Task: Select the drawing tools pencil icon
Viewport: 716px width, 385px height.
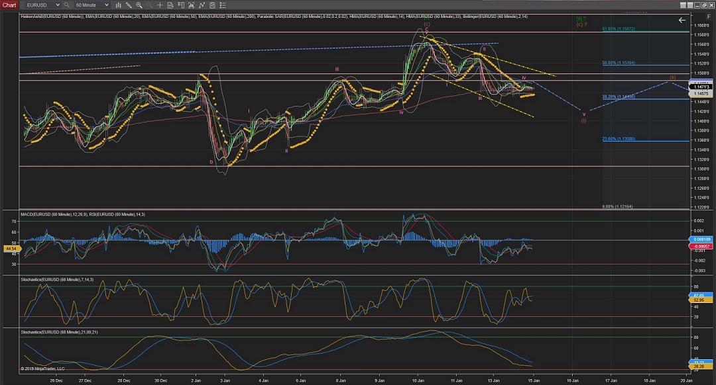Action: [129, 5]
